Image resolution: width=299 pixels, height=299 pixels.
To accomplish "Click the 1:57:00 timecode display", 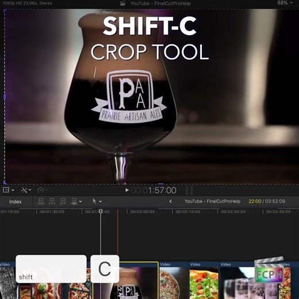I will [154, 190].
